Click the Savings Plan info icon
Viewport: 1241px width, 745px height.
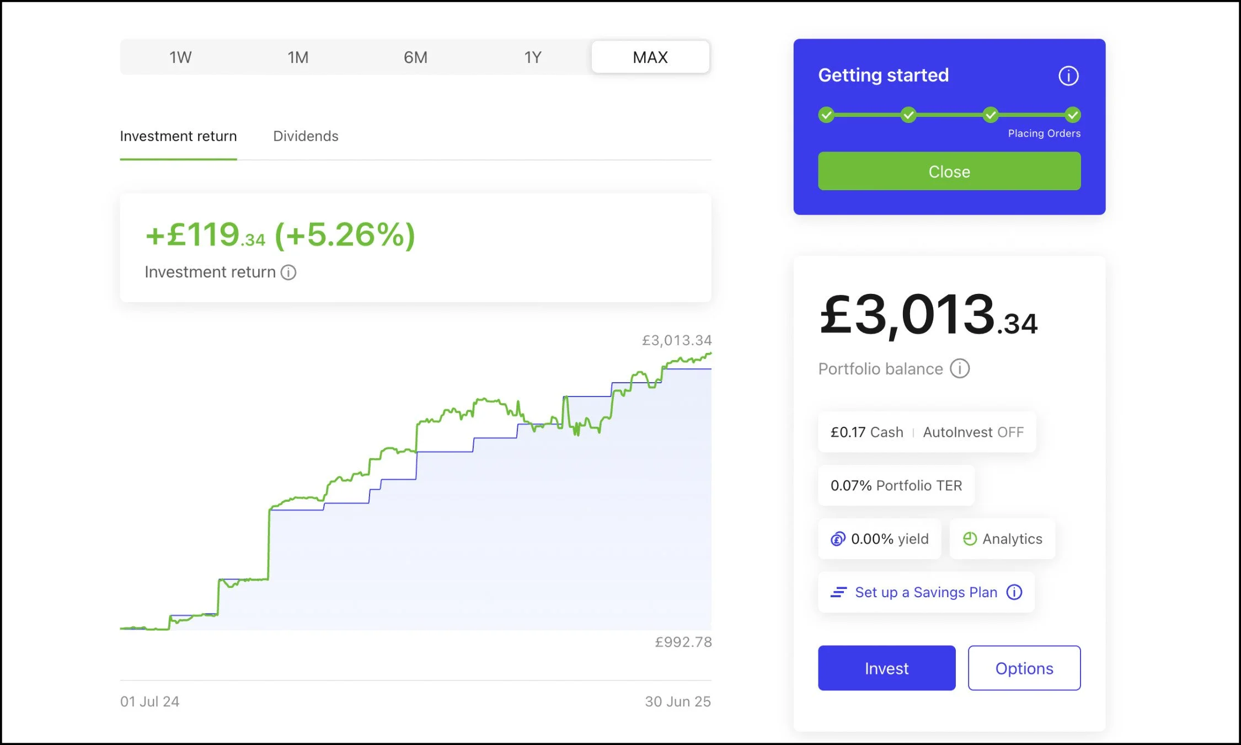[1014, 592]
